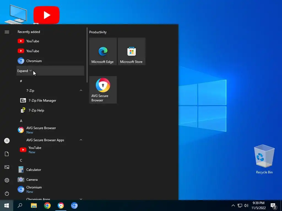Open the Microsoft Store tile
282x211 pixels.
tap(131, 51)
